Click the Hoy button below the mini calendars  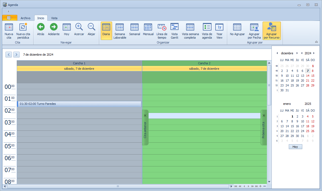pos(295,147)
